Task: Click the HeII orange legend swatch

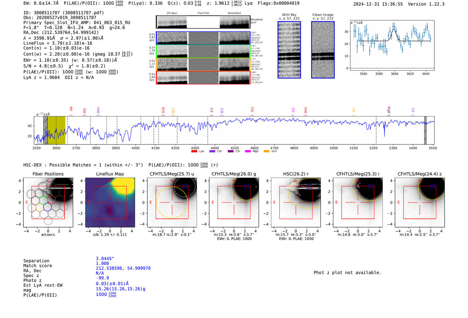Action: [266, 151]
